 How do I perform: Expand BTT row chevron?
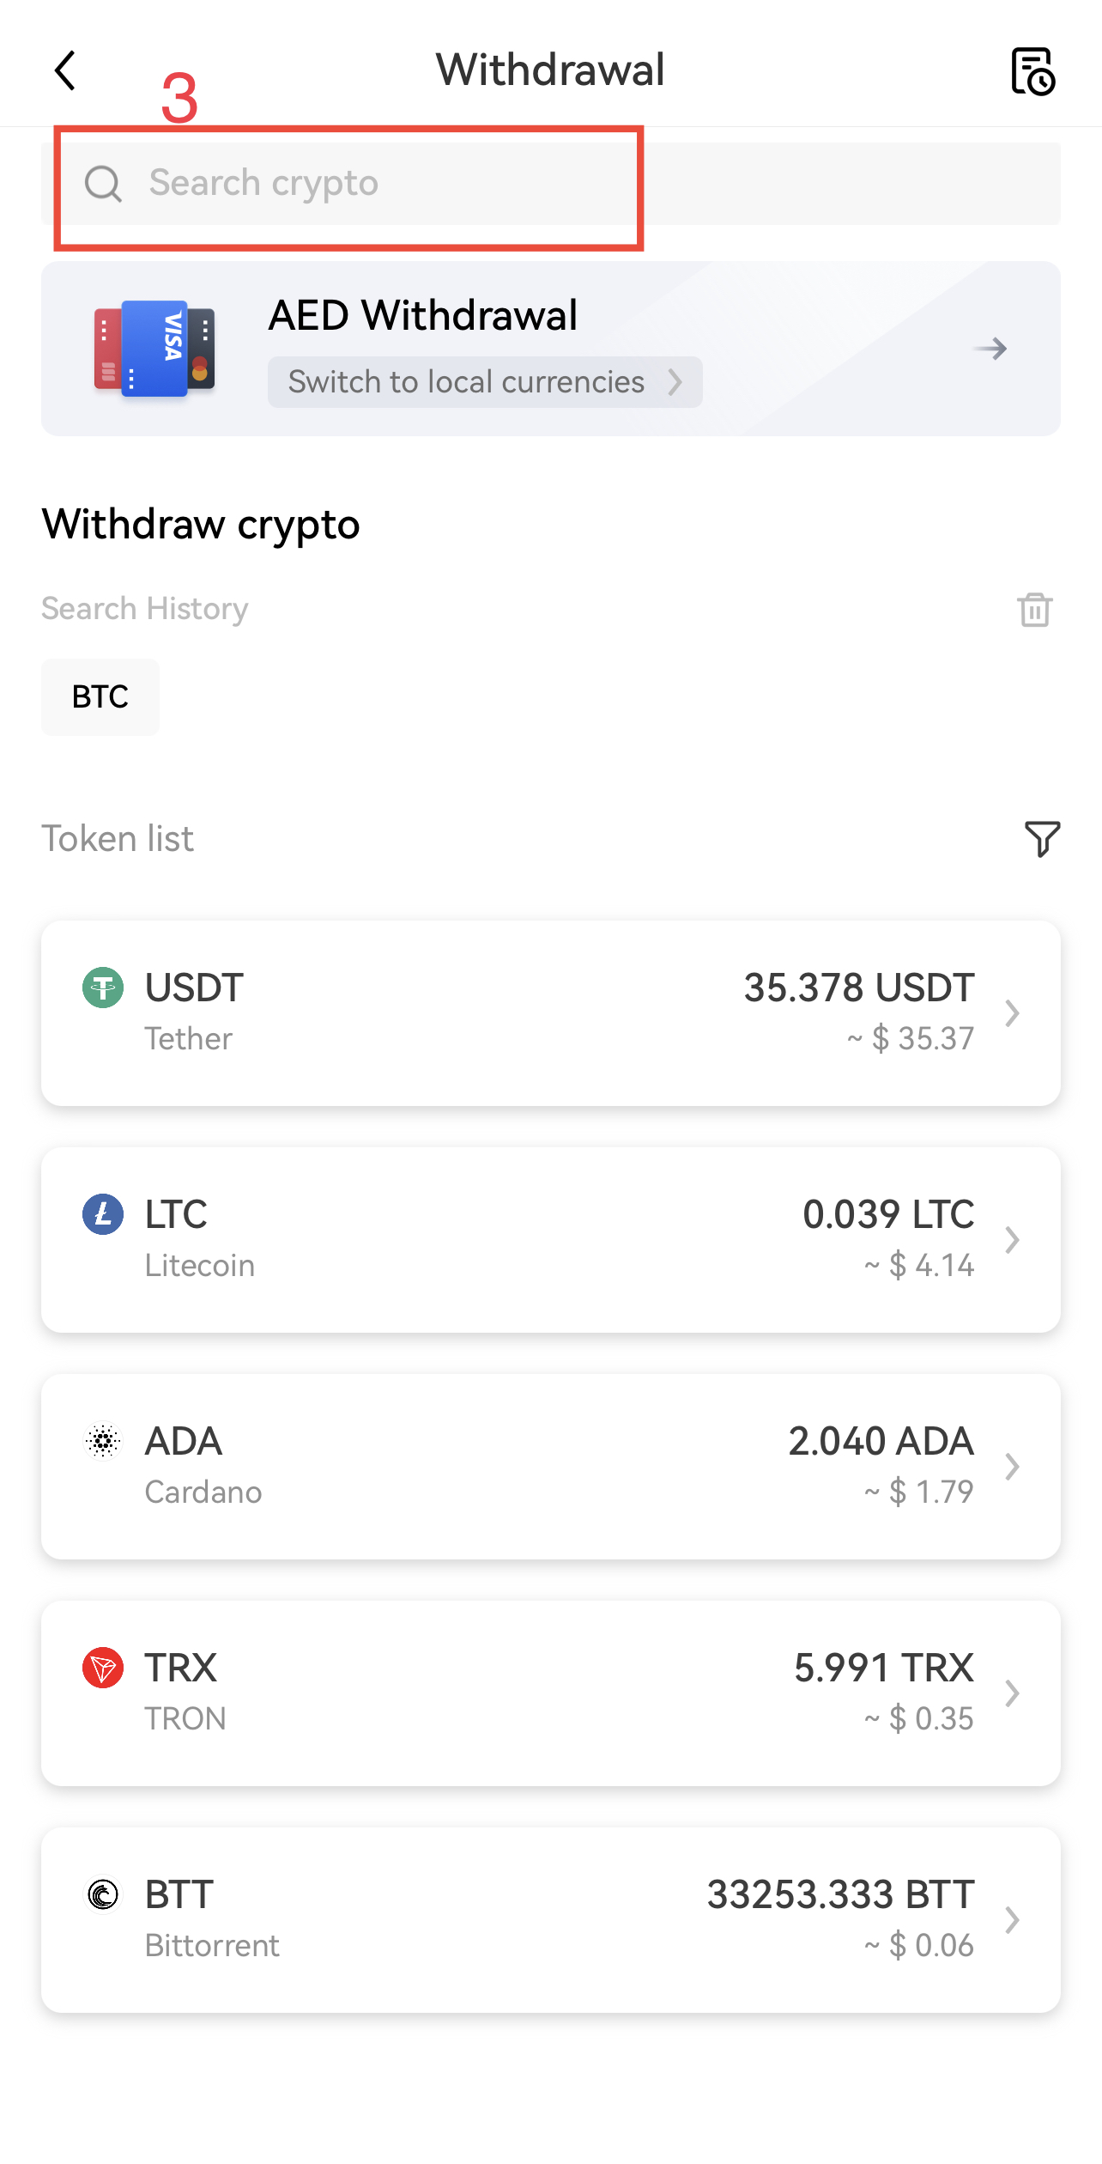pyautogui.click(x=1013, y=1920)
